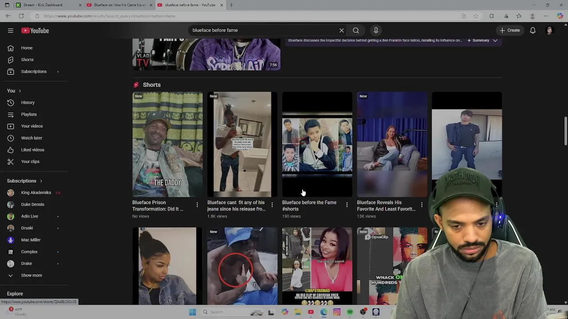Screen dimensions: 568x319
Task: Open King Akademiks channel
Action: pyautogui.click(x=35, y=193)
